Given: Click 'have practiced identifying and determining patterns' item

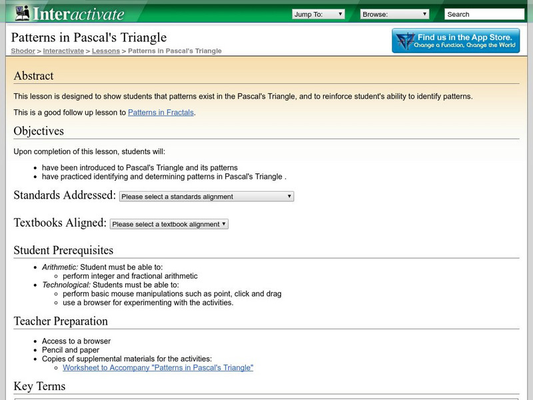Looking at the screenshot, I should click(x=164, y=177).
